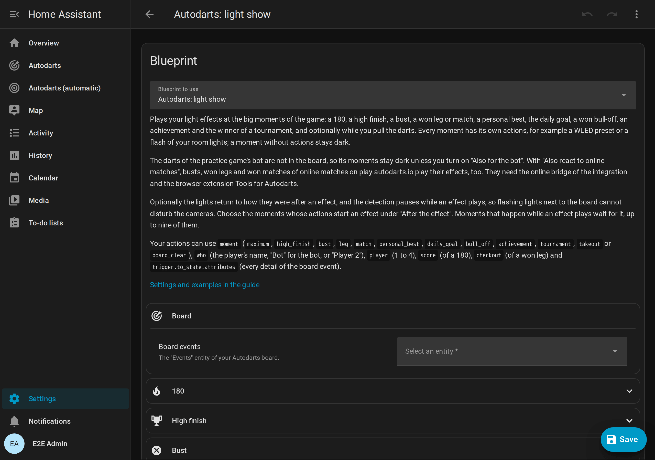Click the Board section target icon
This screenshot has width=655, height=460.
point(157,316)
